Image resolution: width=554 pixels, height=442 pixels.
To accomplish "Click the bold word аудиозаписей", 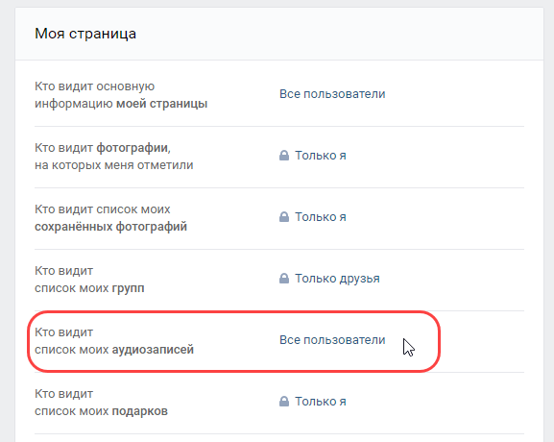I will point(153,350).
